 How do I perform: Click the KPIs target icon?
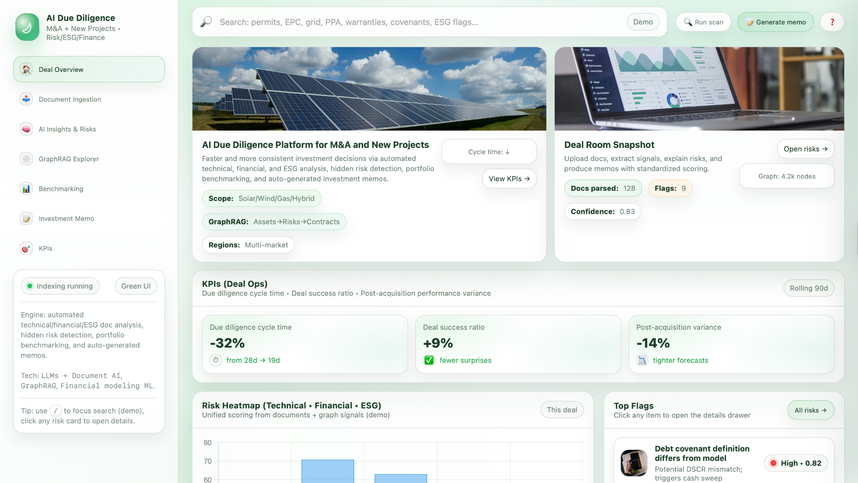pos(26,248)
